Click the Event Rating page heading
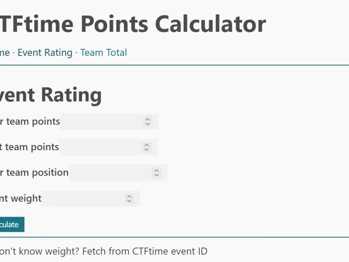The width and height of the screenshot is (349, 262). pyautogui.click(x=50, y=94)
